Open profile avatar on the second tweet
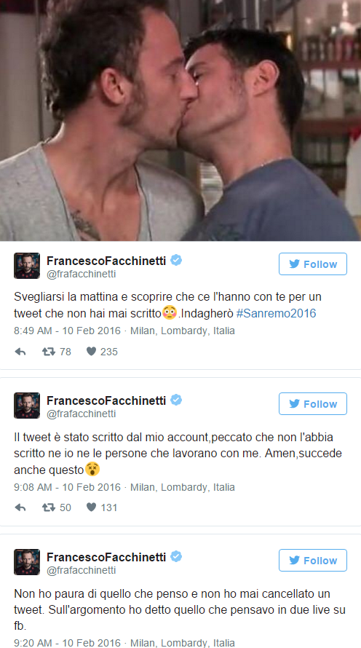This screenshot has height=648, width=361. 27,406
